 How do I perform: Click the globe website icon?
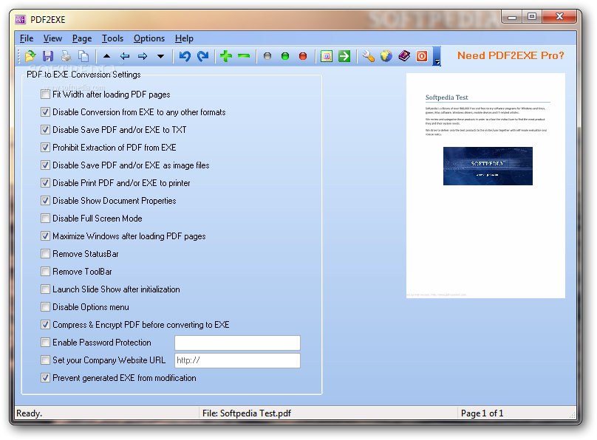click(x=386, y=56)
